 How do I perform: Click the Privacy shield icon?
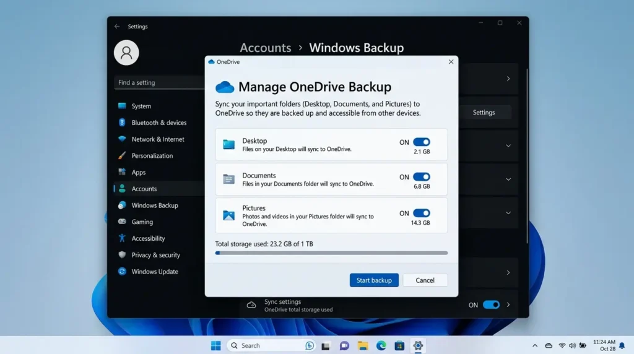(x=122, y=254)
